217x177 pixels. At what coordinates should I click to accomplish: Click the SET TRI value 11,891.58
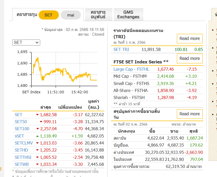[x=151, y=49]
